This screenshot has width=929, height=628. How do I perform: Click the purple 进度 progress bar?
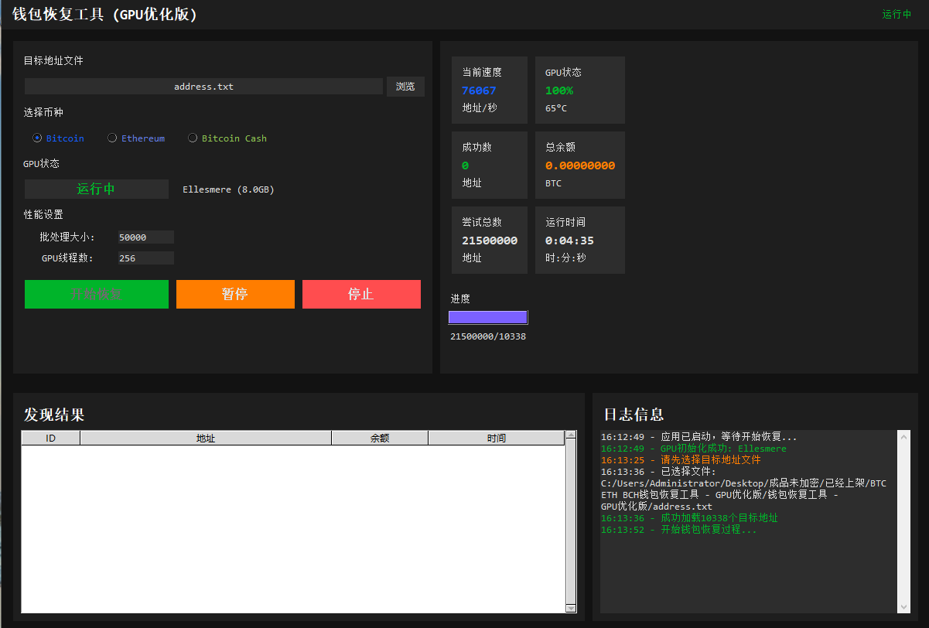tap(488, 317)
